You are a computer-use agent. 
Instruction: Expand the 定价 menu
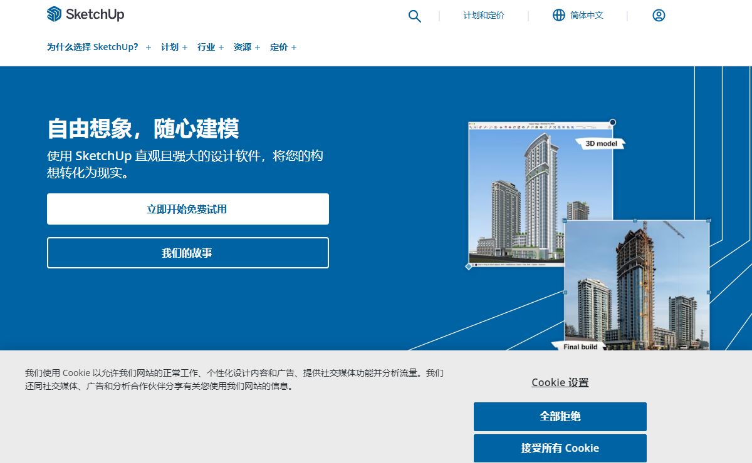[279, 47]
